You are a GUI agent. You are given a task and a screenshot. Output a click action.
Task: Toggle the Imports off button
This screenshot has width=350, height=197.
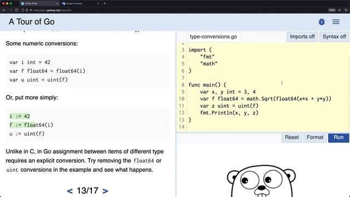point(302,37)
